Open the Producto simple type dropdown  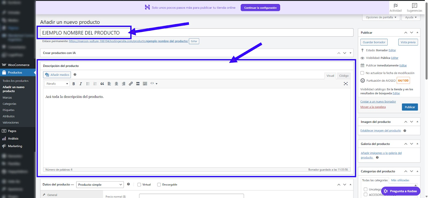click(100, 185)
